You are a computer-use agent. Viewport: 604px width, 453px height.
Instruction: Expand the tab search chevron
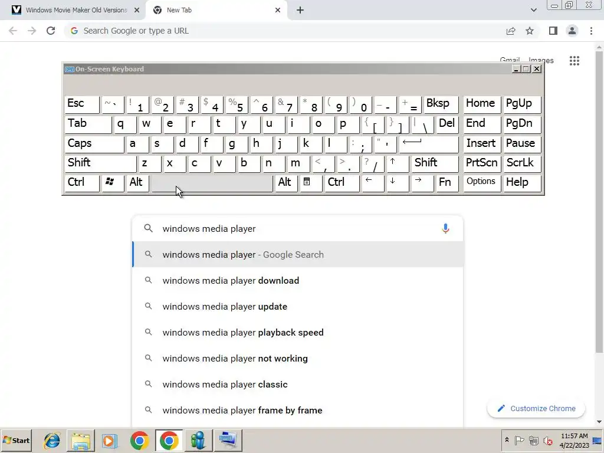pyautogui.click(x=533, y=11)
